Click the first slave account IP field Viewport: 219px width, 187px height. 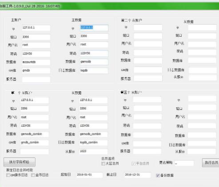[x=35, y=100]
